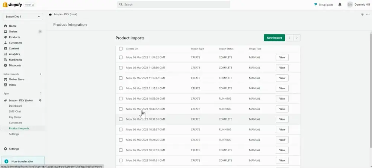Click the Orders count badge 5

point(40,32)
